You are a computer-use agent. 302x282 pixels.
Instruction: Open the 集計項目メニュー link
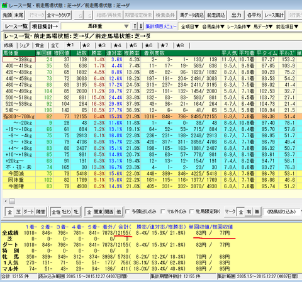click(x=161, y=26)
